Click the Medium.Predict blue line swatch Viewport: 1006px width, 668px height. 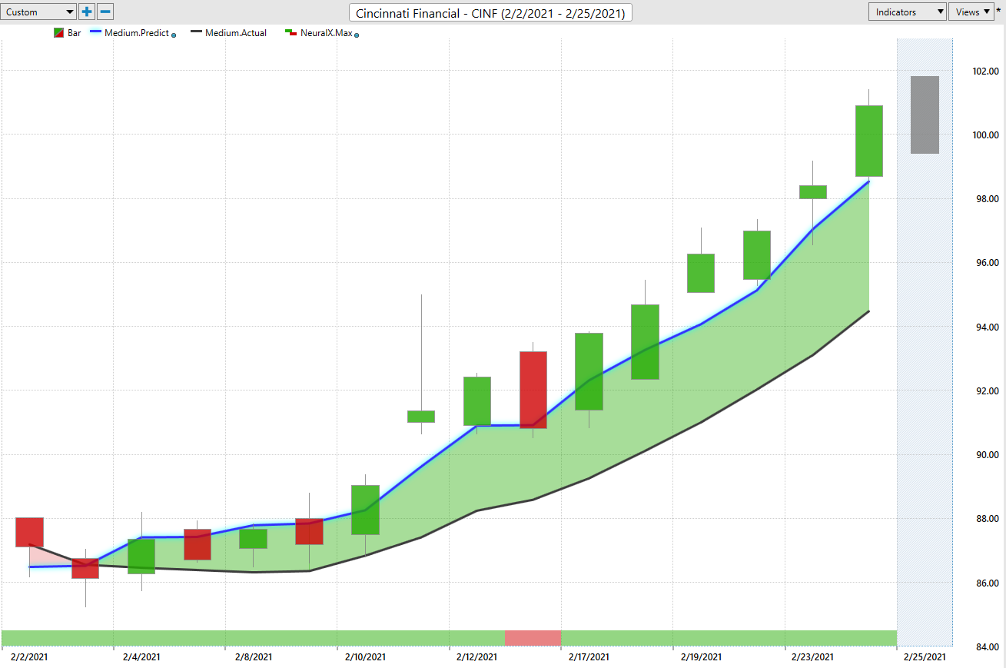(96, 33)
